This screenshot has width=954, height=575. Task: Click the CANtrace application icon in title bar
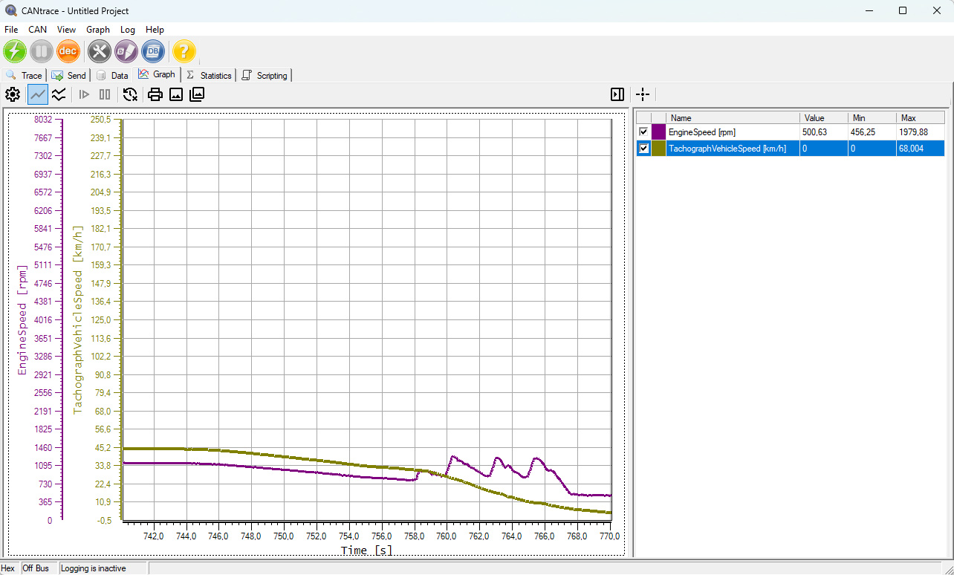(10, 11)
